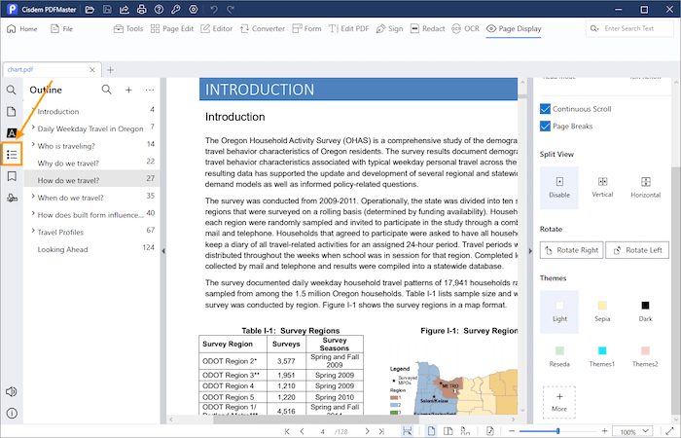Expand the When do we travel? item
This screenshot has width=681, height=438.
33,196
